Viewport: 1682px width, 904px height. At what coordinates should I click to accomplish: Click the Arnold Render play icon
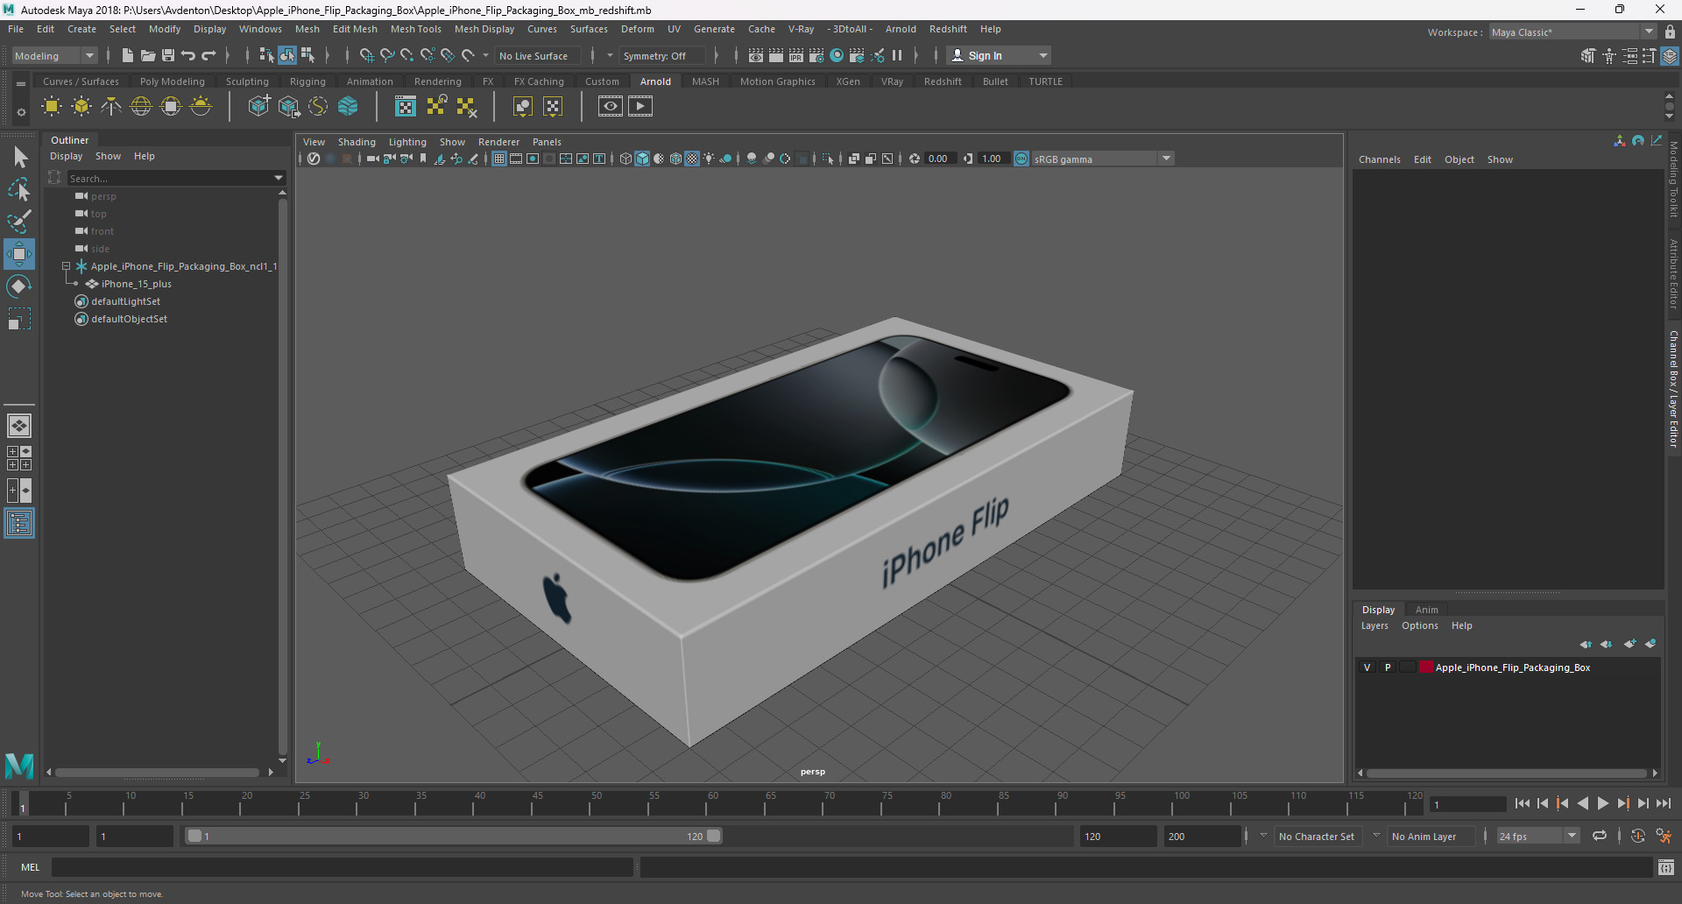[640, 107]
